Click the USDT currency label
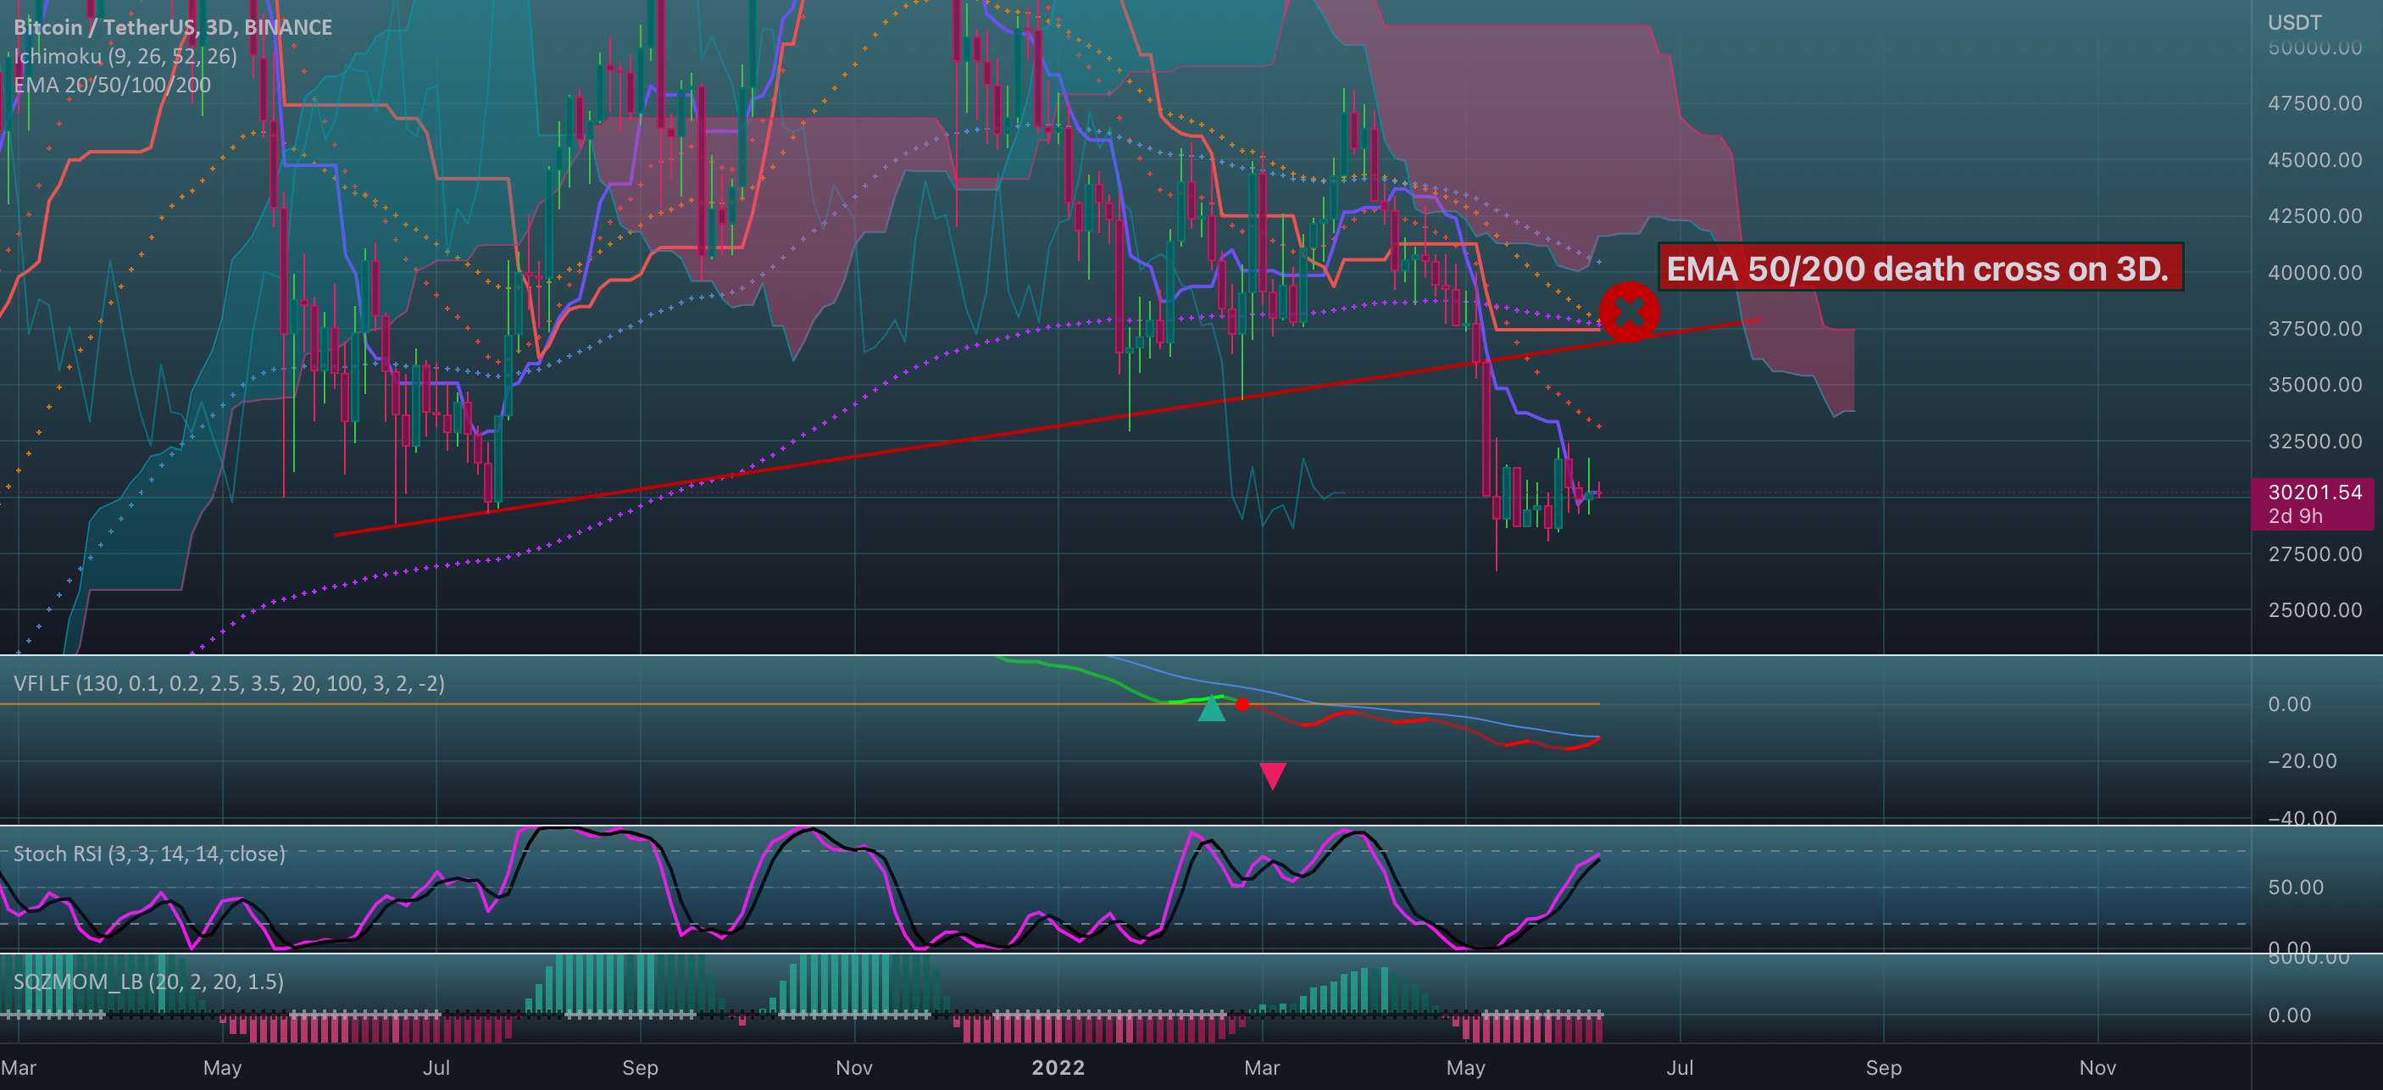The width and height of the screenshot is (2383, 1090). coord(2294,22)
